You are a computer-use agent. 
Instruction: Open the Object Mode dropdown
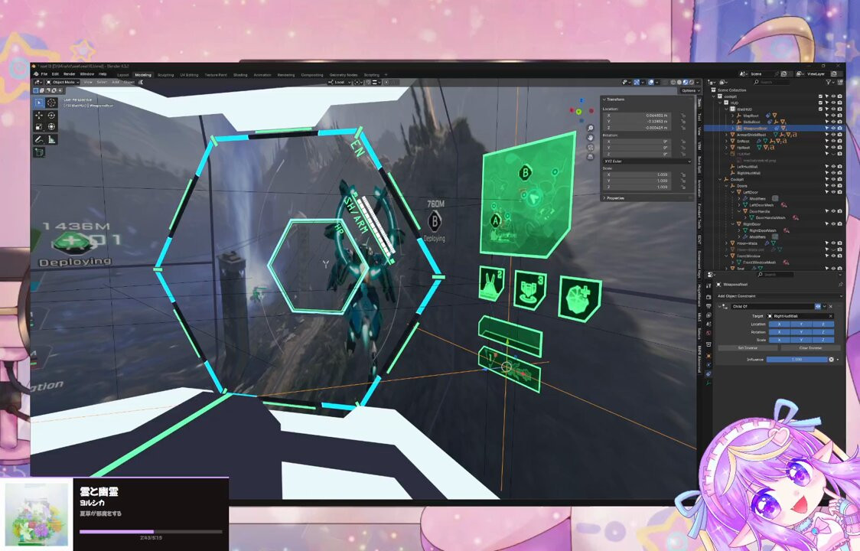pos(63,83)
